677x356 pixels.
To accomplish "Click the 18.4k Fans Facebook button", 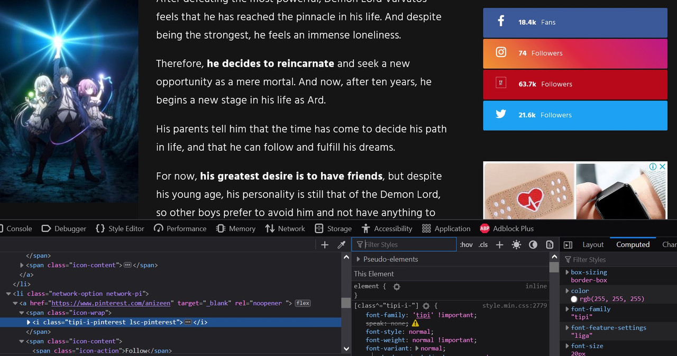I will click(x=575, y=22).
